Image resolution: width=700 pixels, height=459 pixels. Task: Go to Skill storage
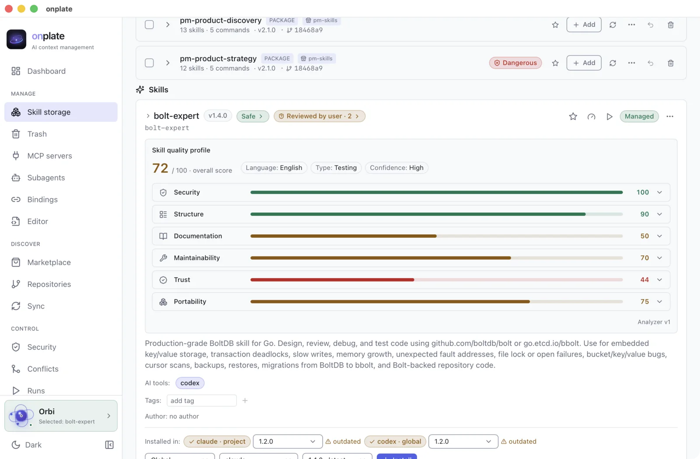tap(61, 112)
